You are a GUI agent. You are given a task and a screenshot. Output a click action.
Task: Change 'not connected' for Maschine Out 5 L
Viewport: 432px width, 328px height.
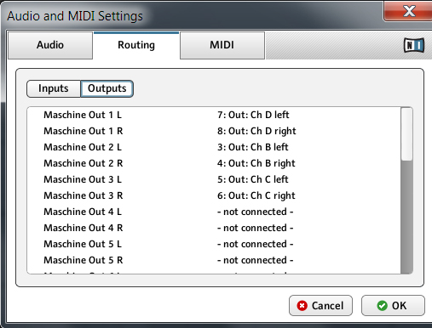pos(256,244)
